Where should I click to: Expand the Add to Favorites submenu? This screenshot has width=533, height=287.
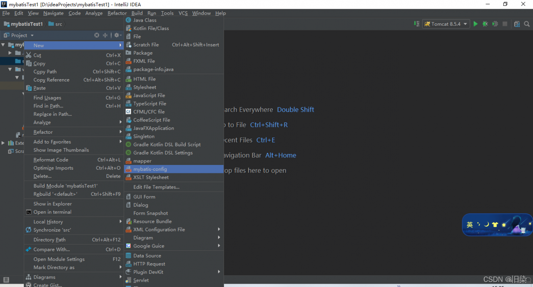(x=74, y=142)
